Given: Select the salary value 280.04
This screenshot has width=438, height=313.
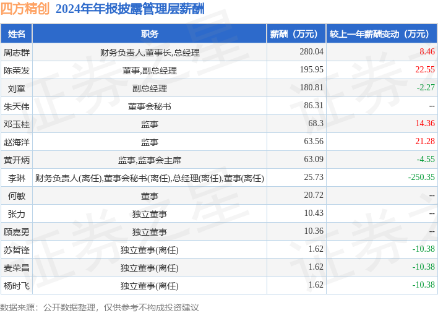Looking at the screenshot, I should (311, 52).
